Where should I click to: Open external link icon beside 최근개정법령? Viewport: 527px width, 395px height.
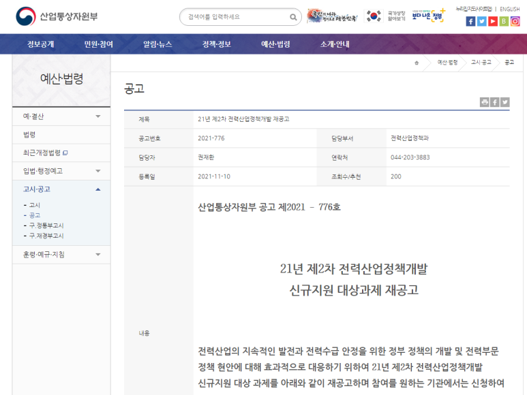coord(65,153)
